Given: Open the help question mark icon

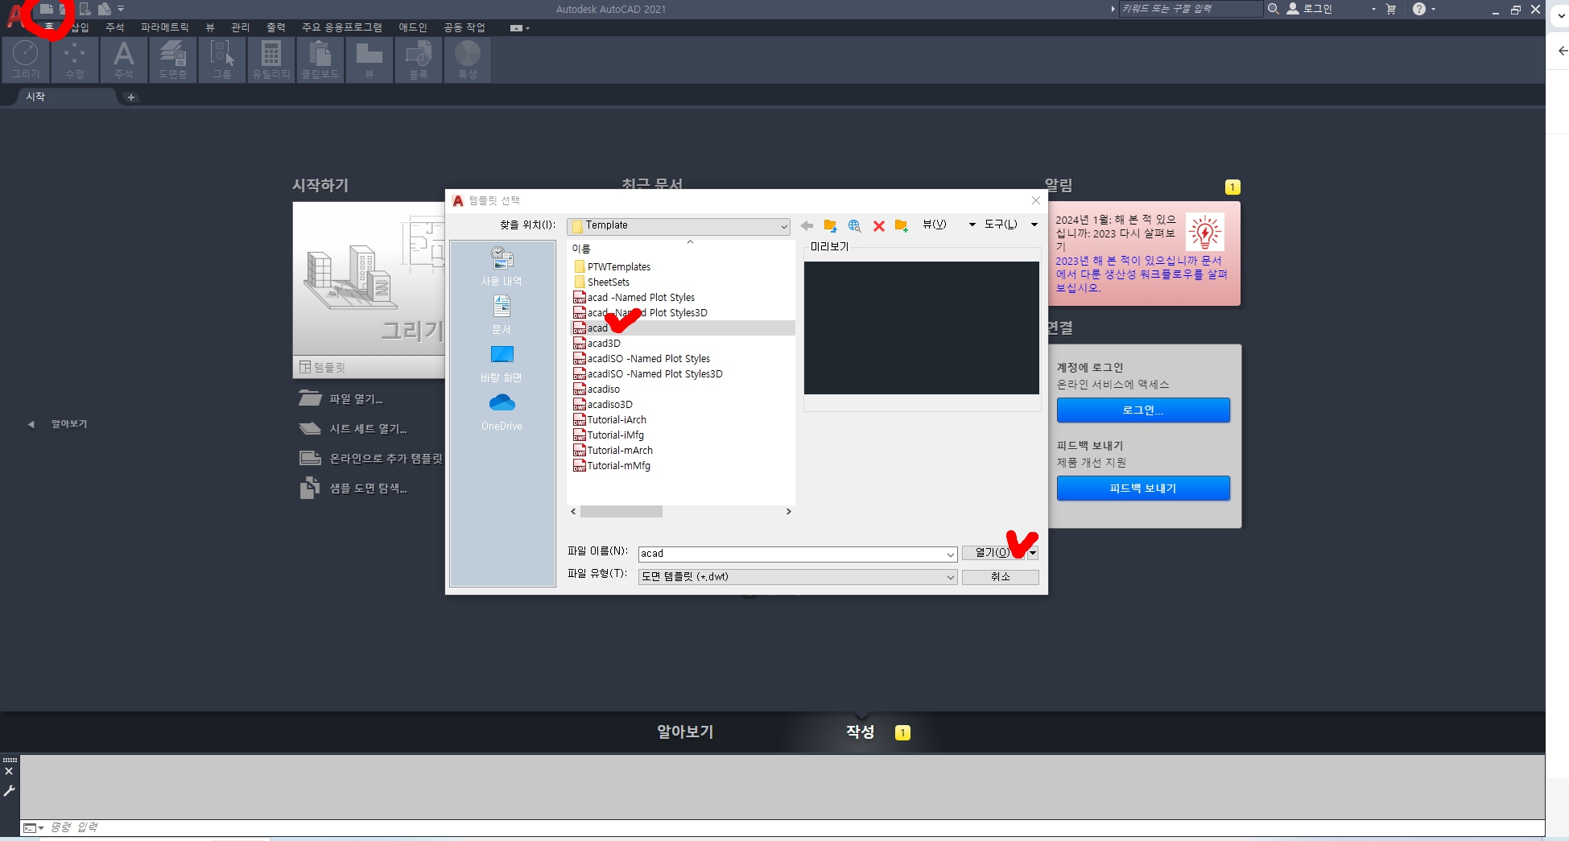Looking at the screenshot, I should pyautogui.click(x=1419, y=9).
